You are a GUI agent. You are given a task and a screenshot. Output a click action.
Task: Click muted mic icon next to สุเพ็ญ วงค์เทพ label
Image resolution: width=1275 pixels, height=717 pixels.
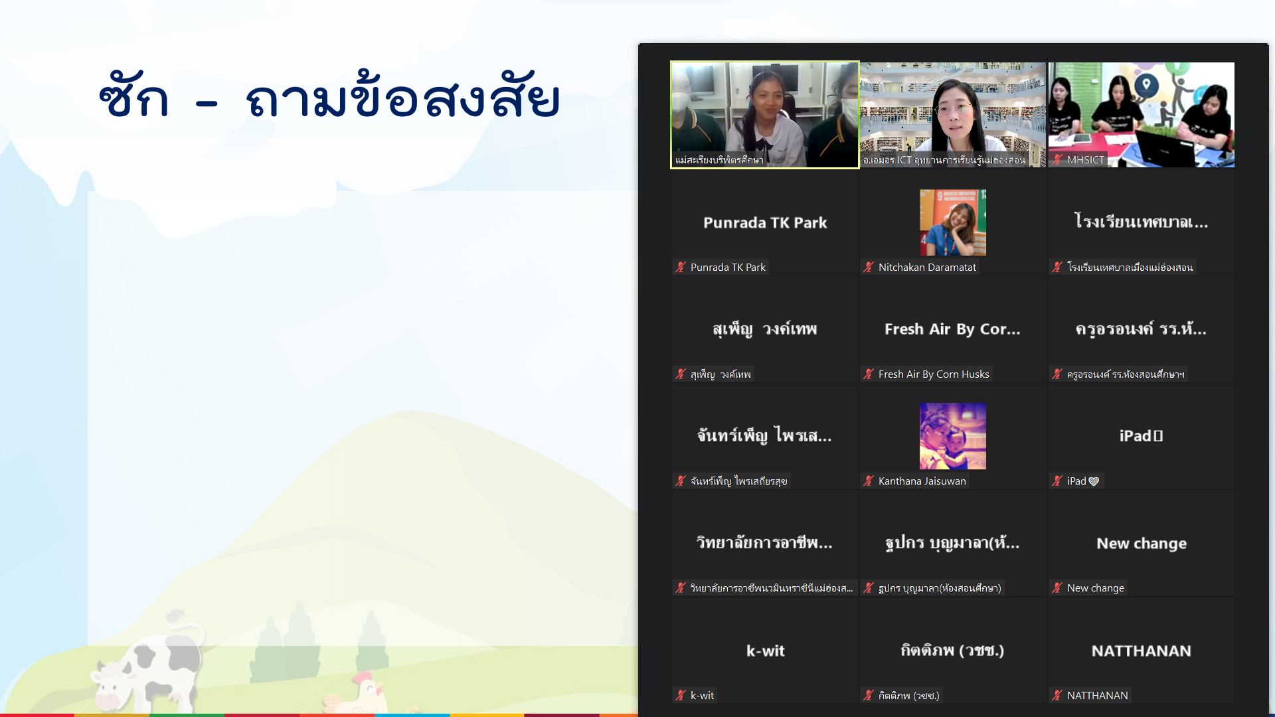(x=680, y=374)
